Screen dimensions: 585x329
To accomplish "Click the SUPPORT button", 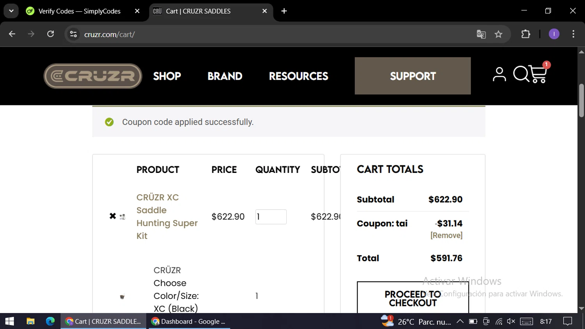I will click(x=413, y=76).
